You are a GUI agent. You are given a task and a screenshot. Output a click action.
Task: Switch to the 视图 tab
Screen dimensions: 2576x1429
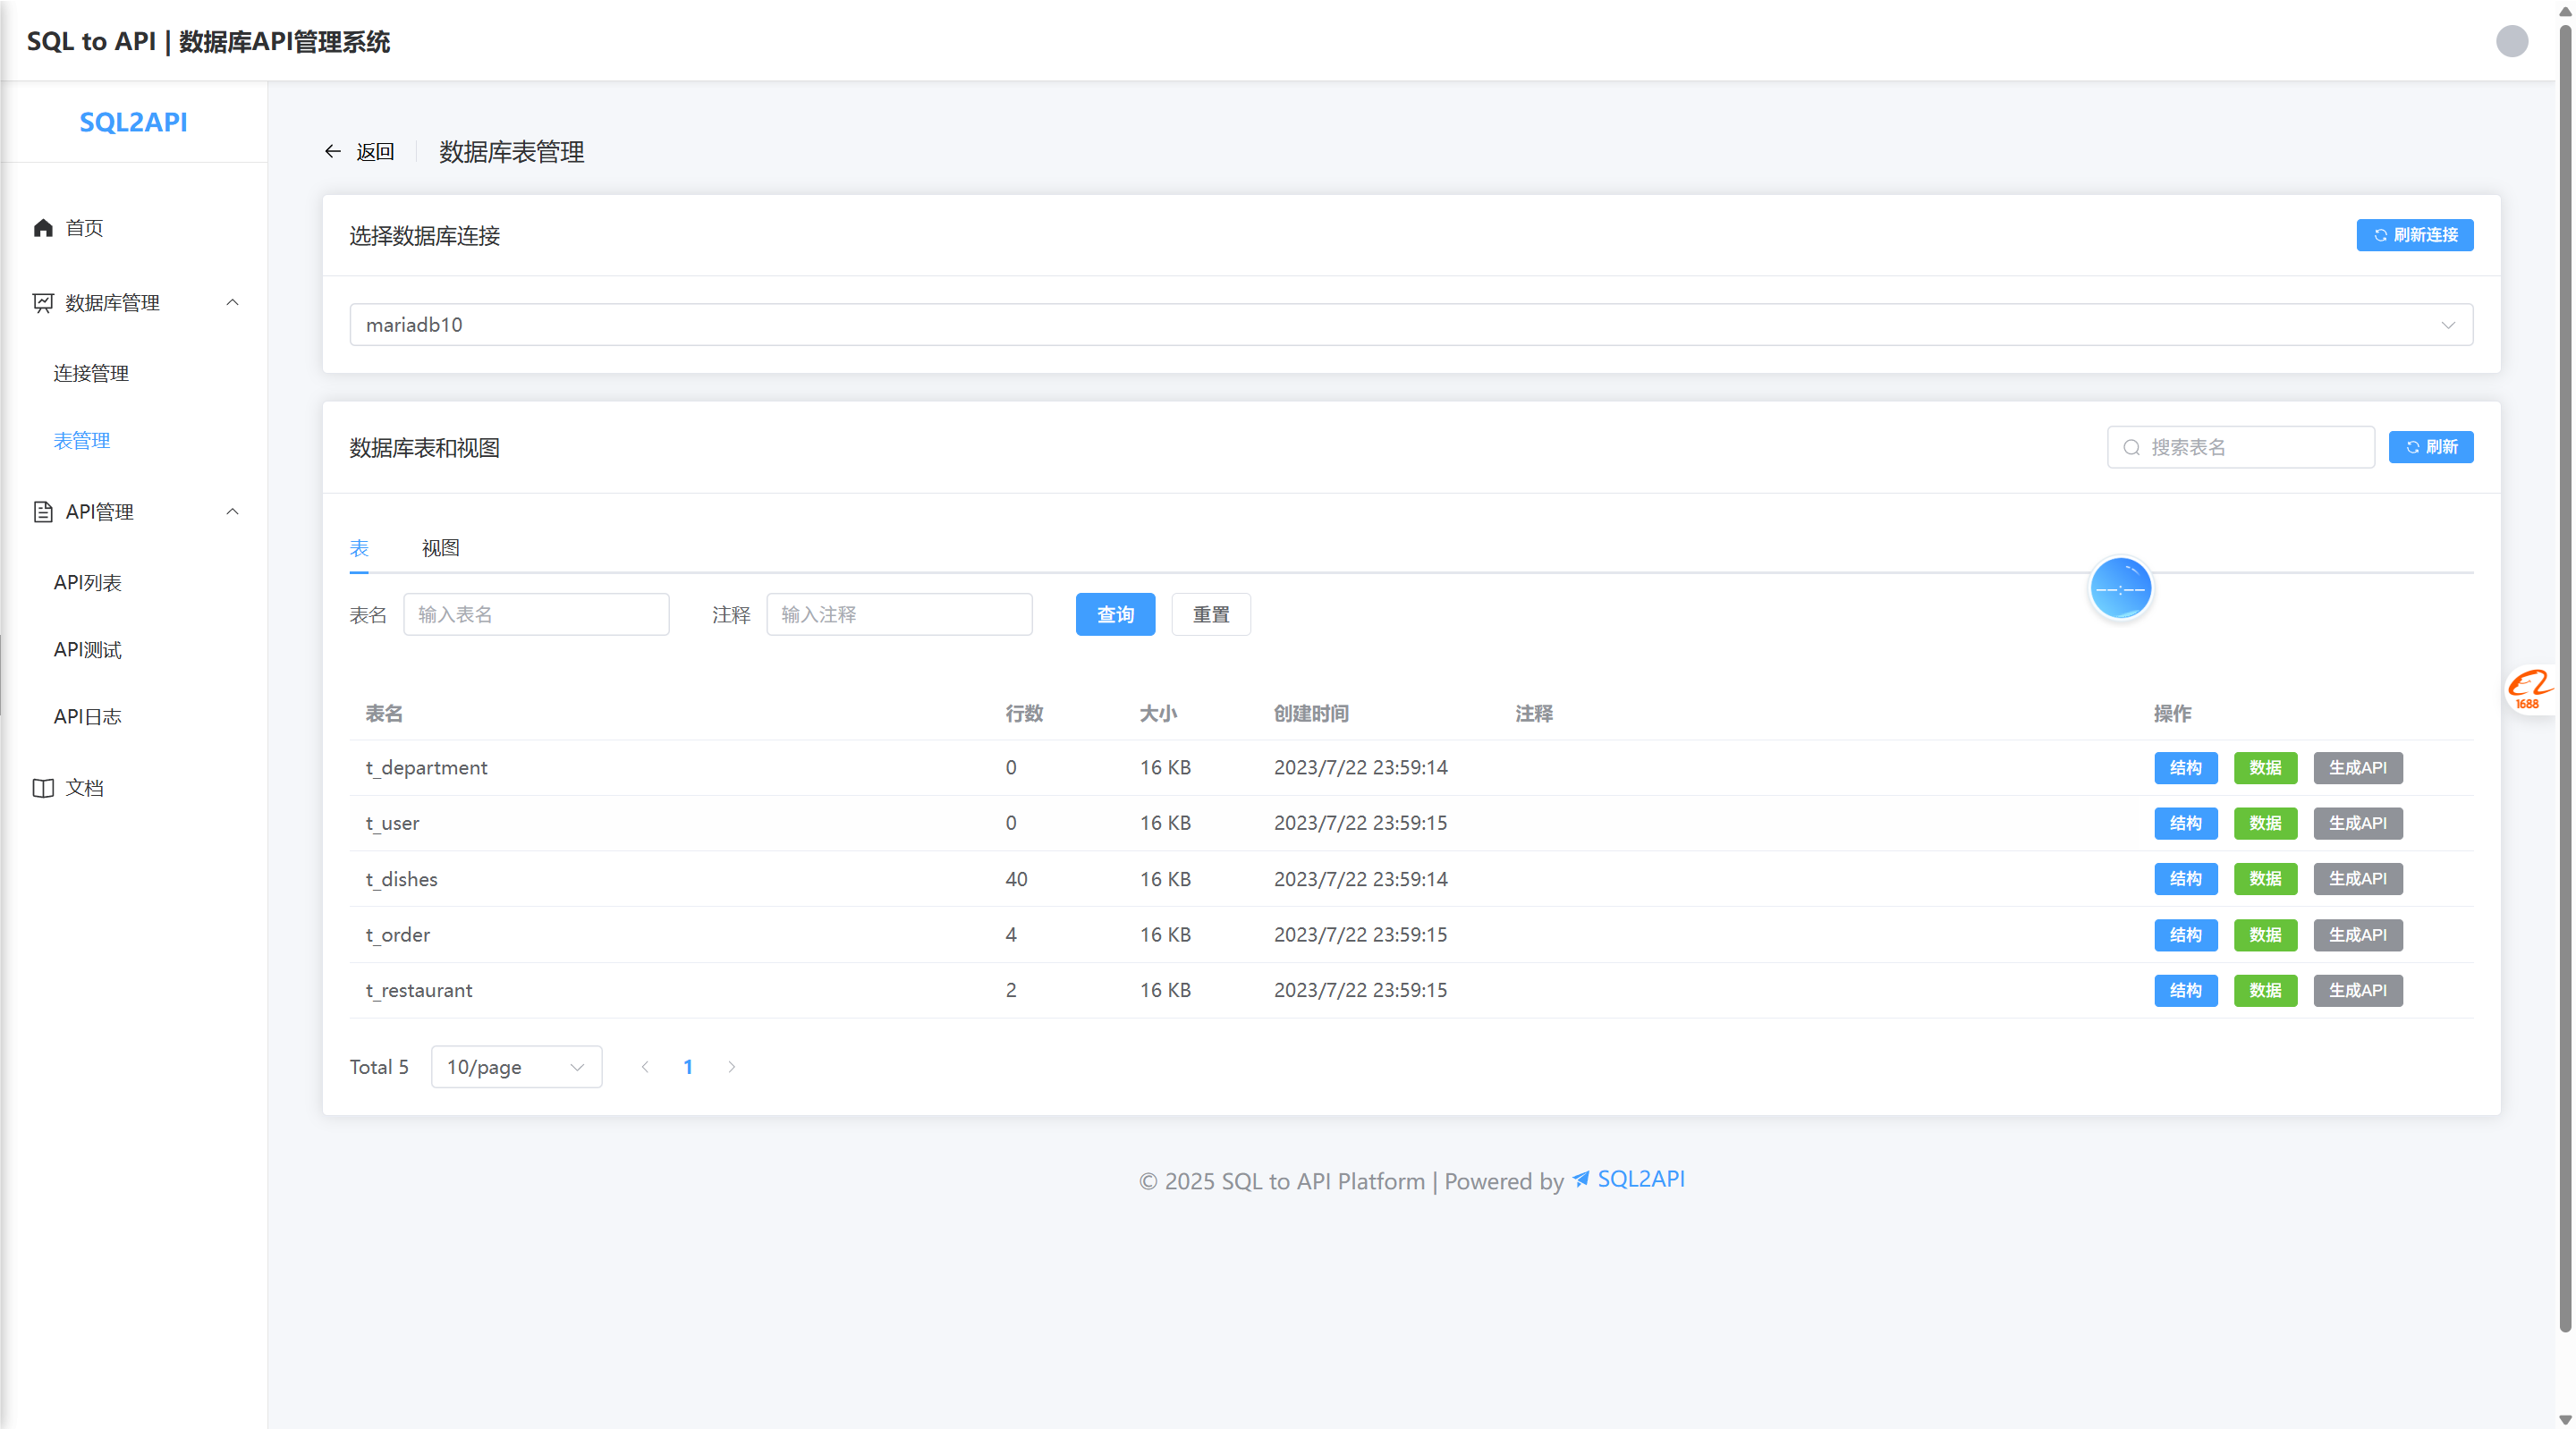pyautogui.click(x=440, y=548)
